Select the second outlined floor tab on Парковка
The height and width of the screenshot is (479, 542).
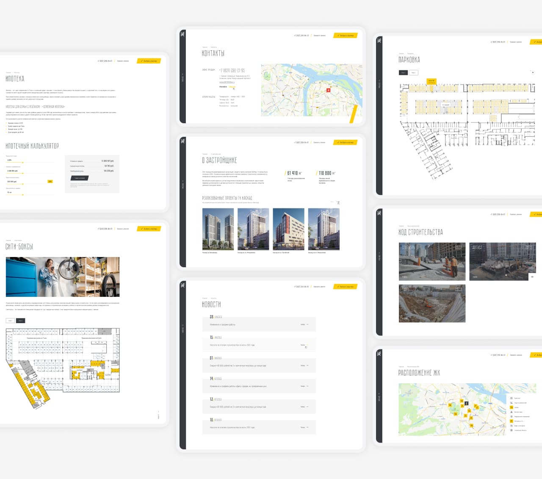tap(414, 72)
